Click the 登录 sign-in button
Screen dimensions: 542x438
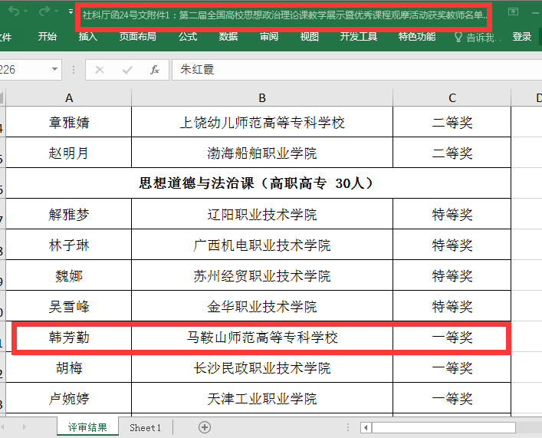[522, 36]
